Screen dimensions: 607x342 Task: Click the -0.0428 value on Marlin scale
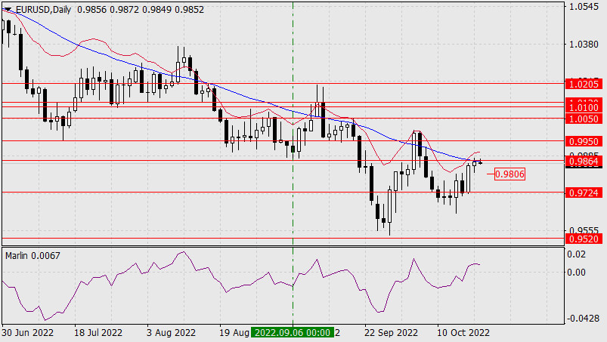click(585, 319)
